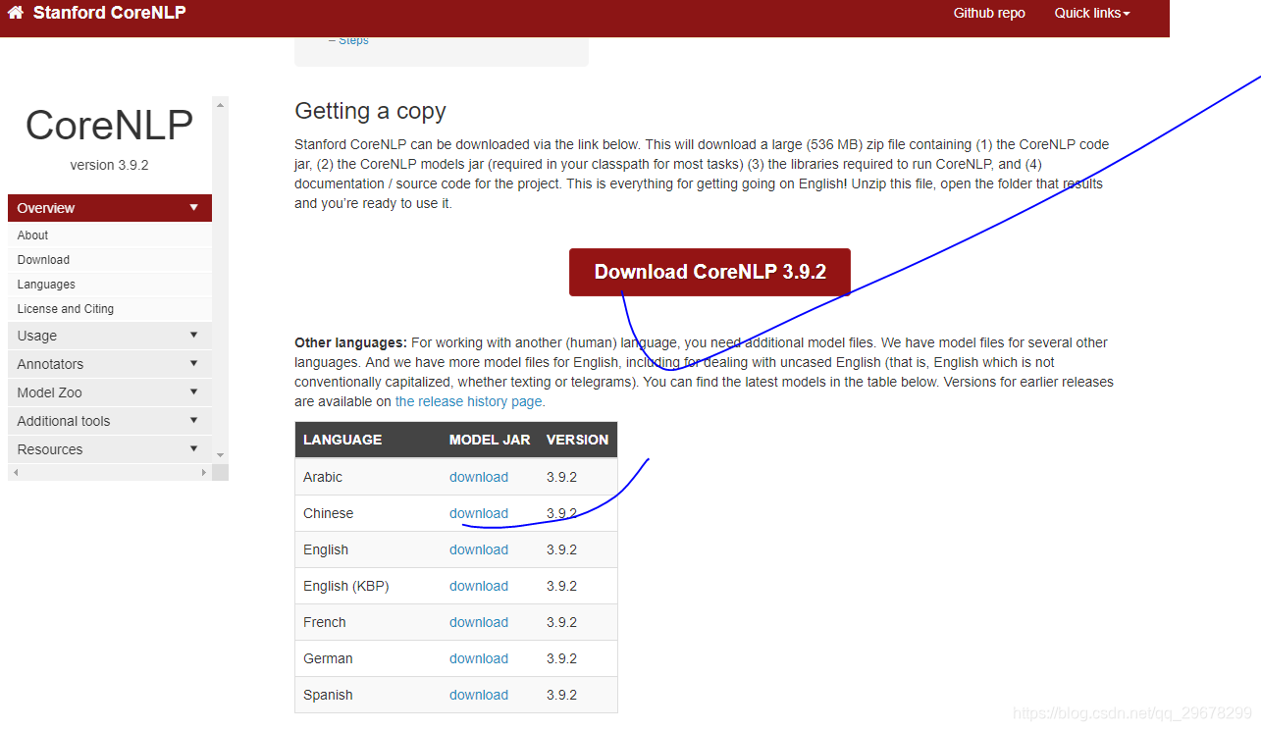The height and width of the screenshot is (731, 1261).
Task: Download the German model jar
Action: (x=479, y=658)
